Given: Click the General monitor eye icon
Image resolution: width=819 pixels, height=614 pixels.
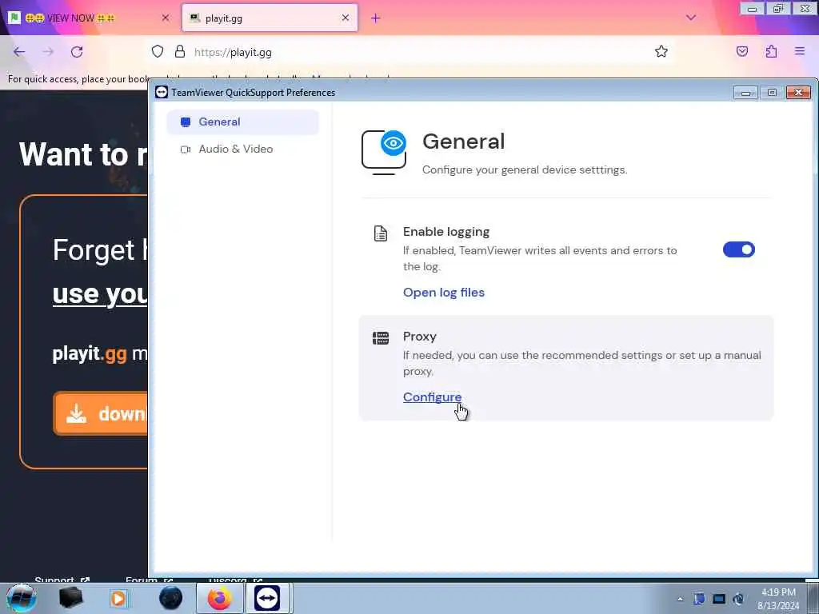Looking at the screenshot, I should 384,152.
